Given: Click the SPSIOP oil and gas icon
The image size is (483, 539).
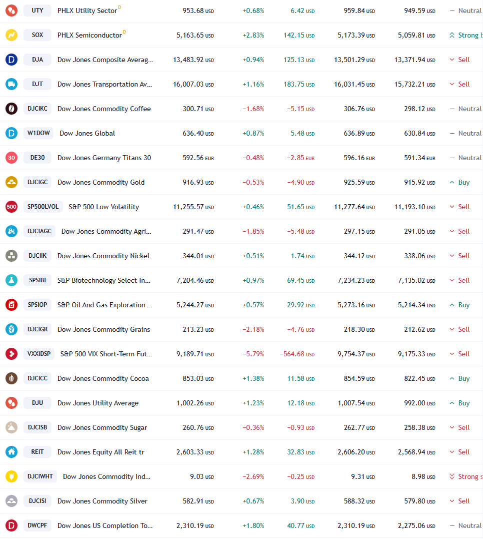Looking at the screenshot, I should click(x=11, y=305).
